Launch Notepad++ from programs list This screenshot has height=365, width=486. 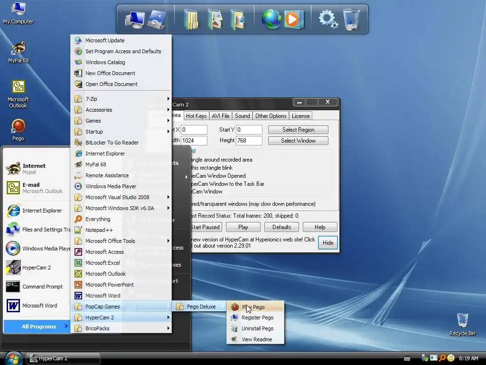click(x=121, y=230)
